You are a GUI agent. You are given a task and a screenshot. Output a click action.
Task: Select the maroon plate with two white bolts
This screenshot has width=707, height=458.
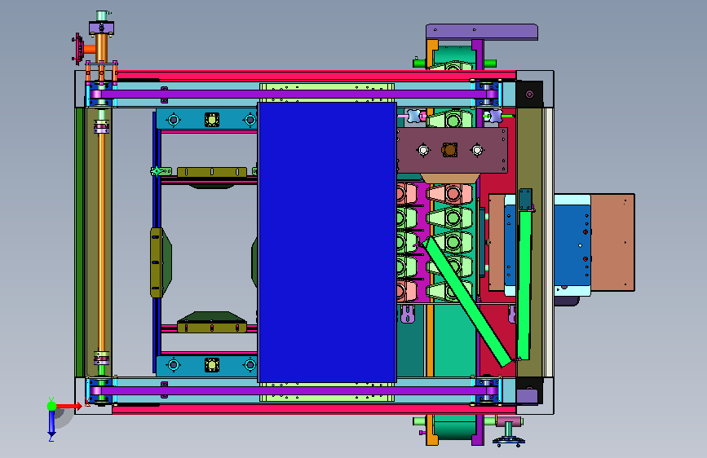coord(453,150)
